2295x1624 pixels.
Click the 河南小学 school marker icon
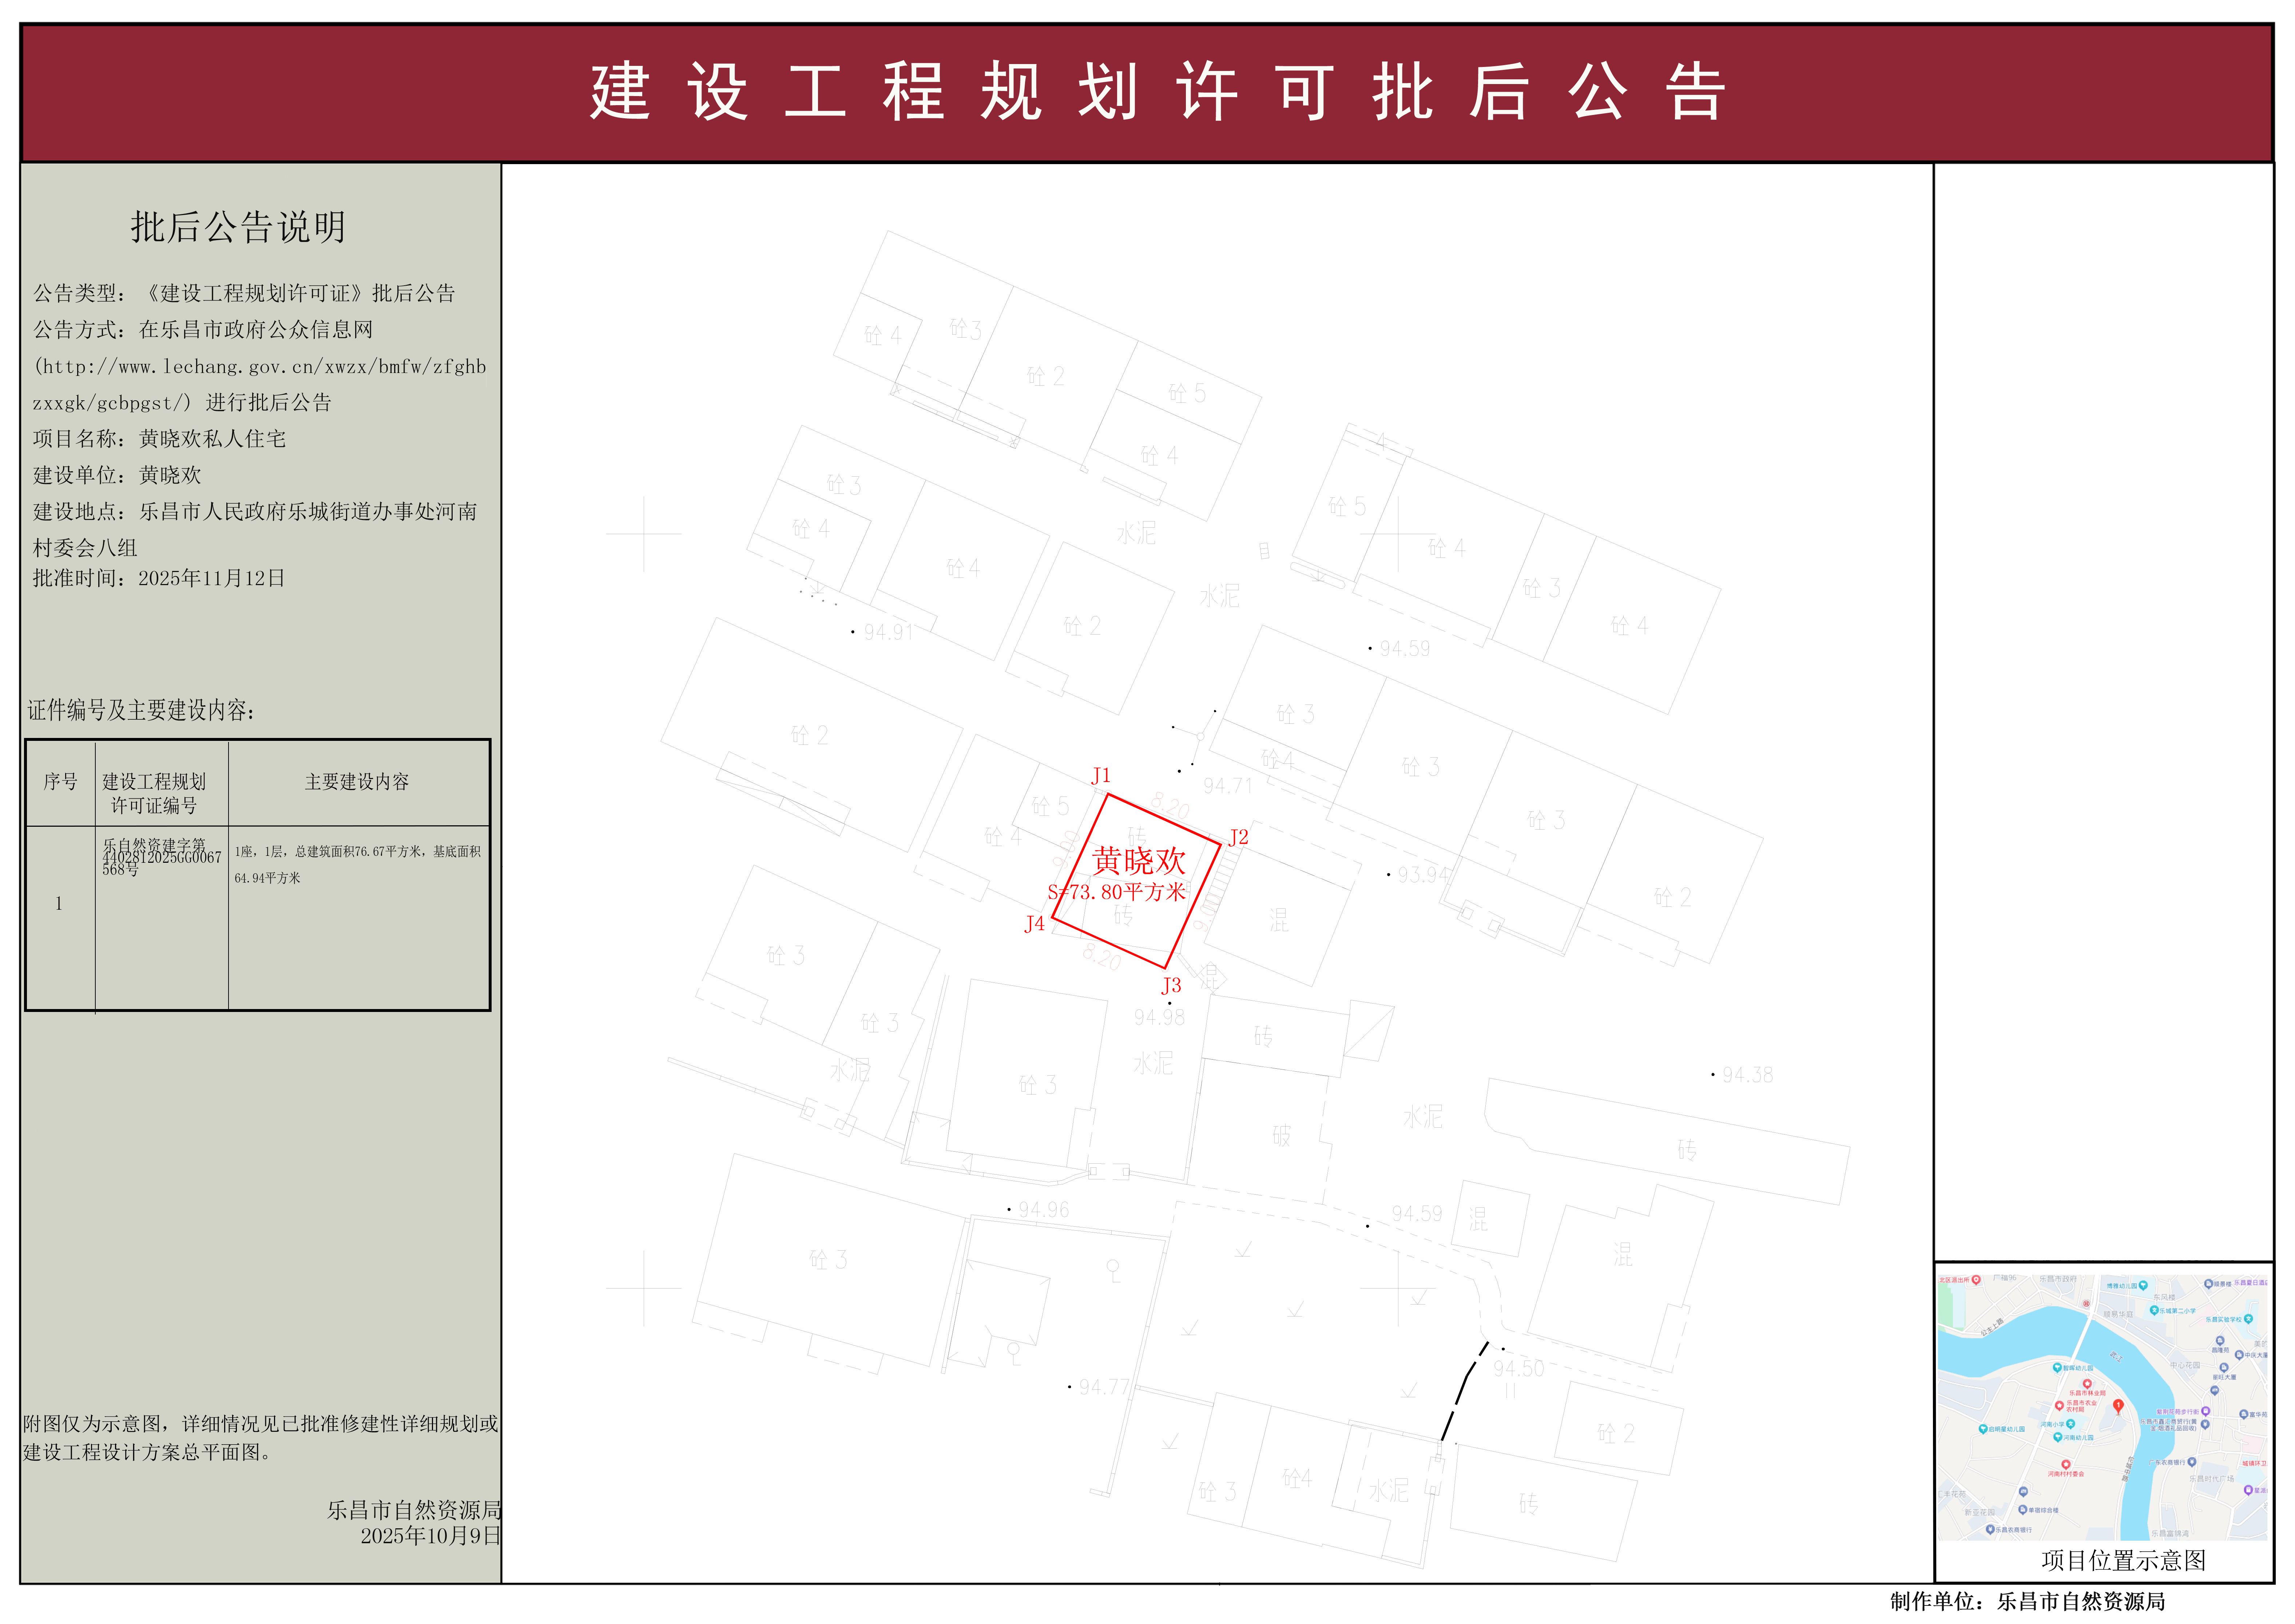tap(2071, 1424)
